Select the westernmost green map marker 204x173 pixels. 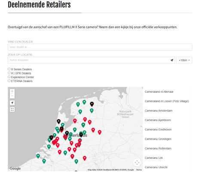38,156
